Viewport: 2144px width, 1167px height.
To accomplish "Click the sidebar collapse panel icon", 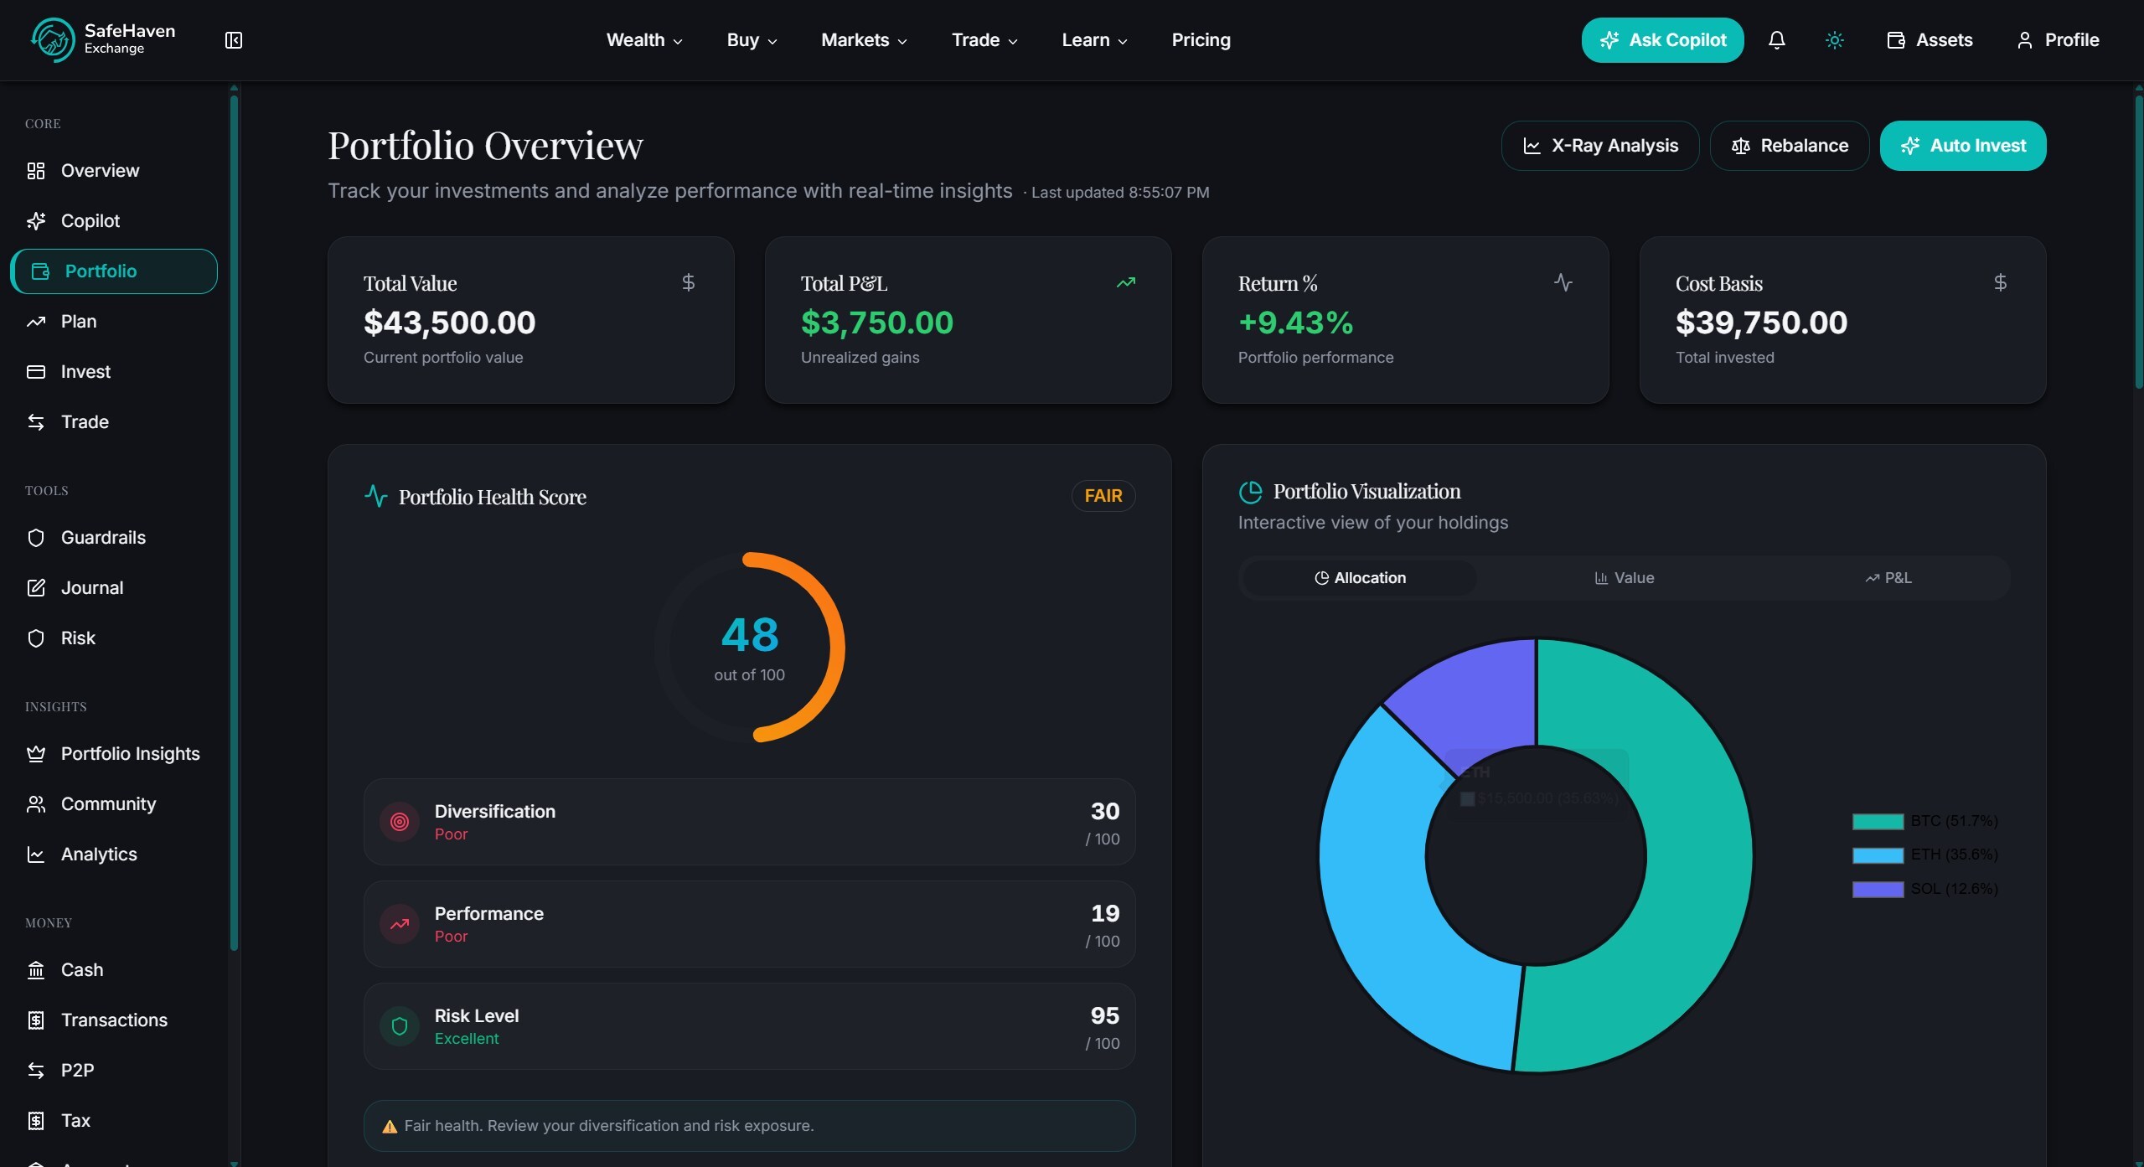I will [x=234, y=40].
